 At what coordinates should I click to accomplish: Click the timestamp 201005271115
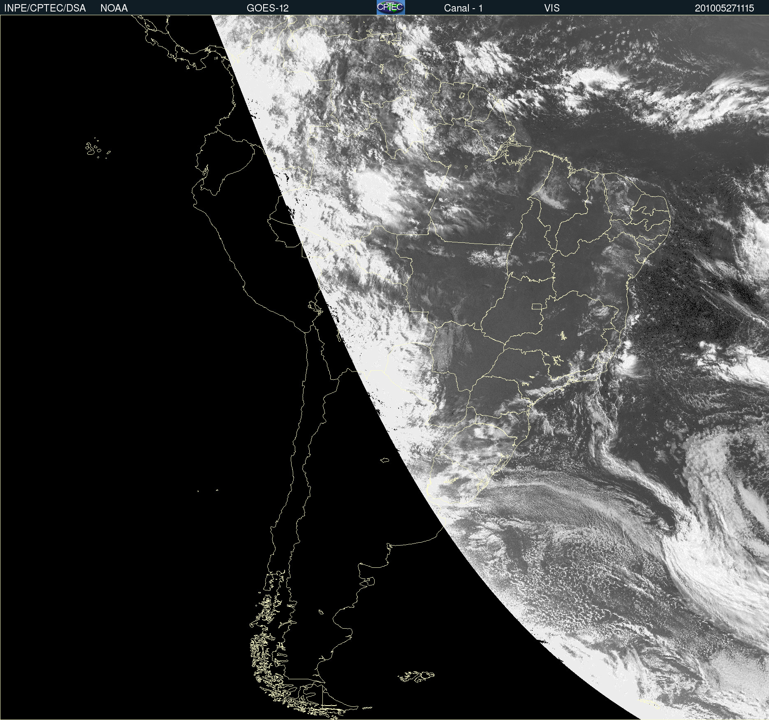(724, 8)
